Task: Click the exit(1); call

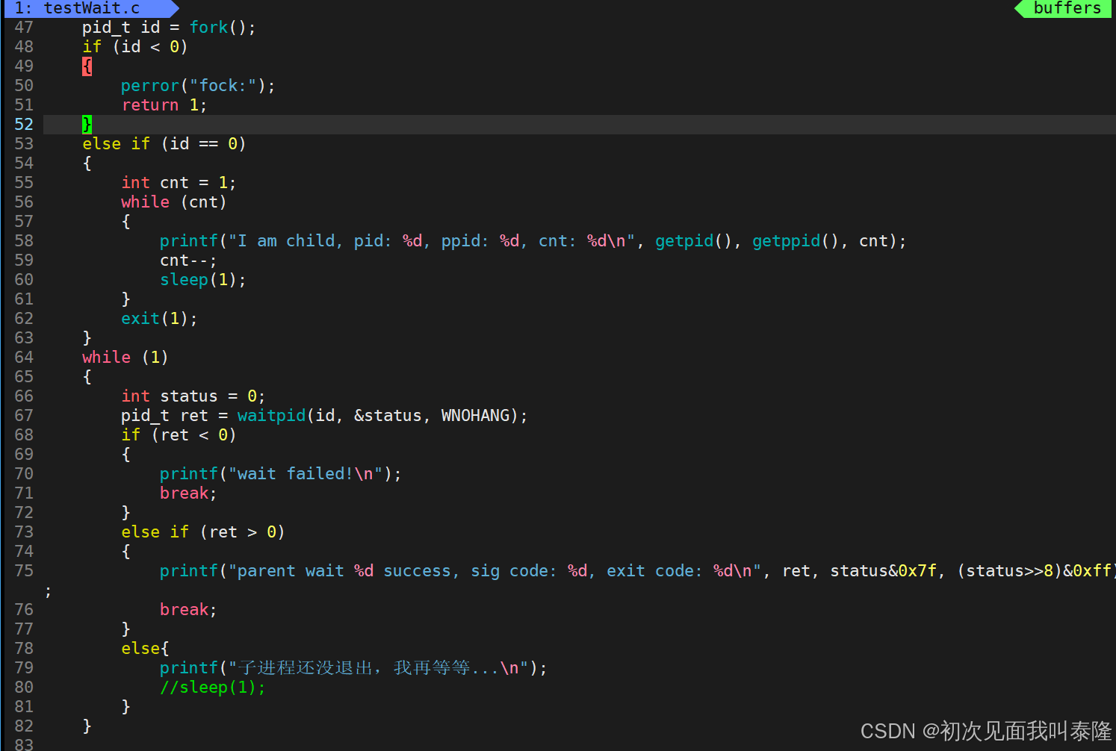Action: [x=159, y=319]
